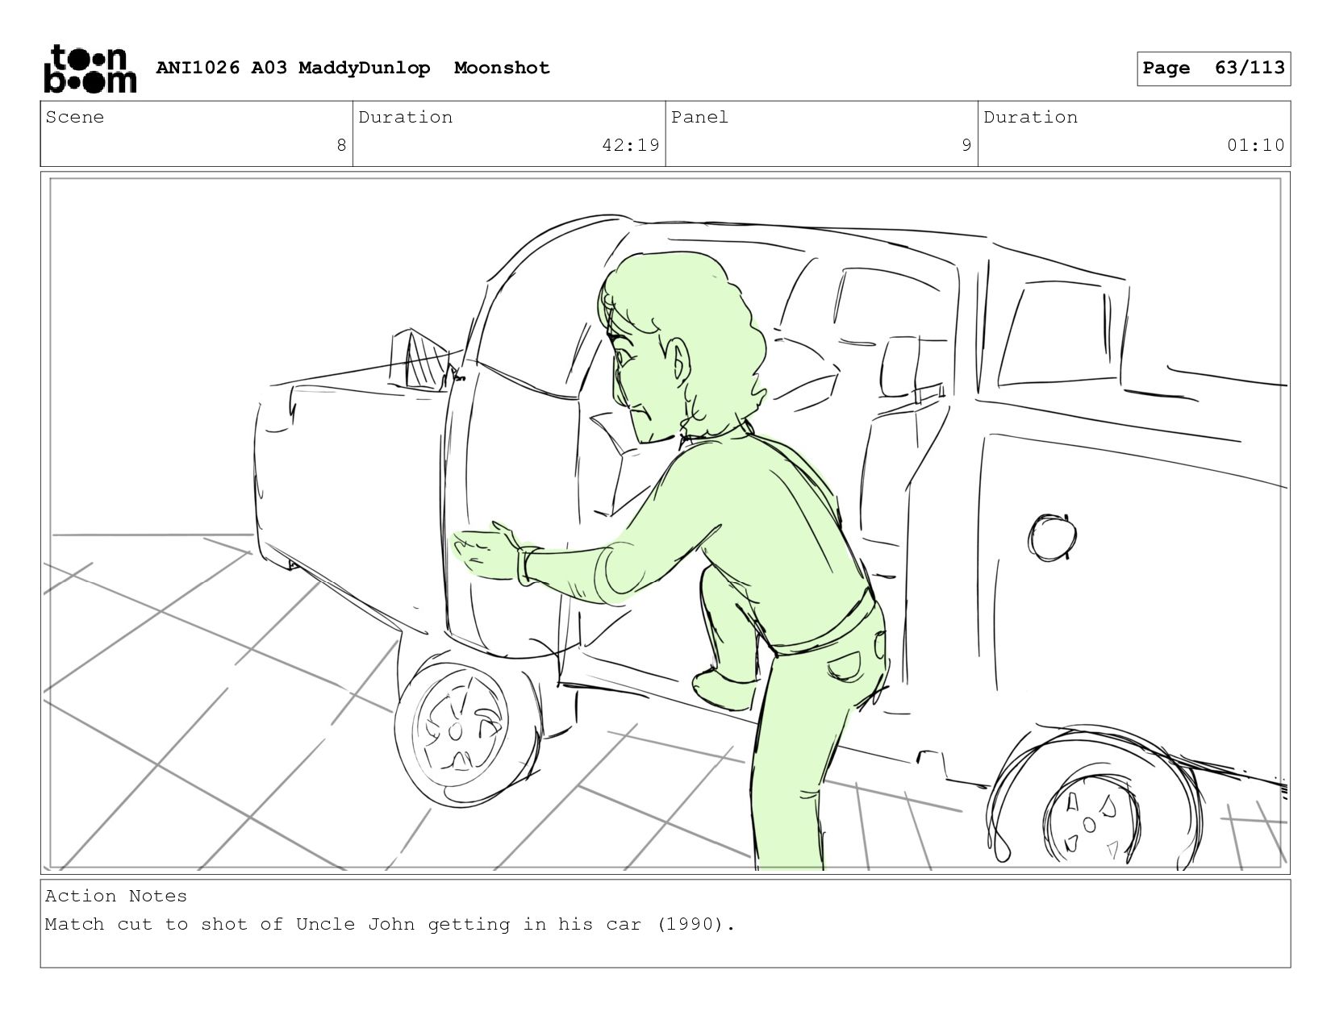Viewport: 1331px width, 1028px height.
Task: Click the storyboard panel drawing of Uncle John
Action: click(x=665, y=523)
